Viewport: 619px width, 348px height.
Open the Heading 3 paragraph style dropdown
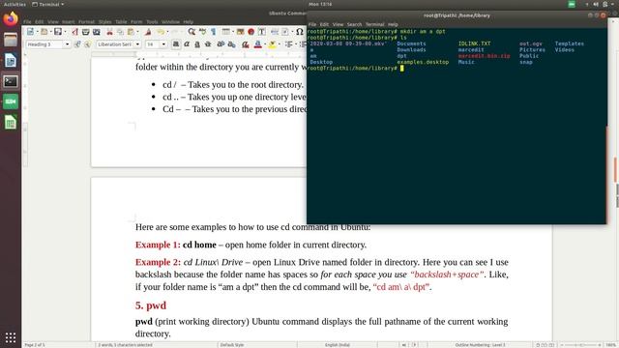[67, 44]
